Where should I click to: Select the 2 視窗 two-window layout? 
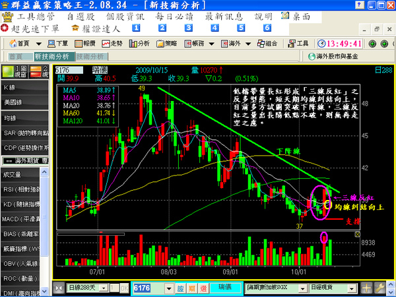point(39,71)
